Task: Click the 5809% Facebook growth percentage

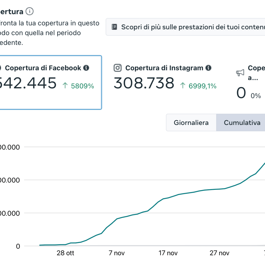Action: tap(82, 86)
